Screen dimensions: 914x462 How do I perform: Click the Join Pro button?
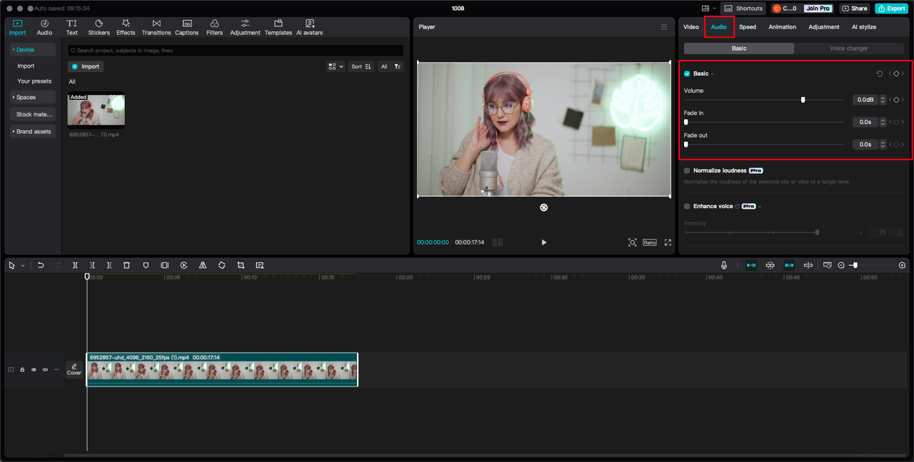click(x=818, y=9)
